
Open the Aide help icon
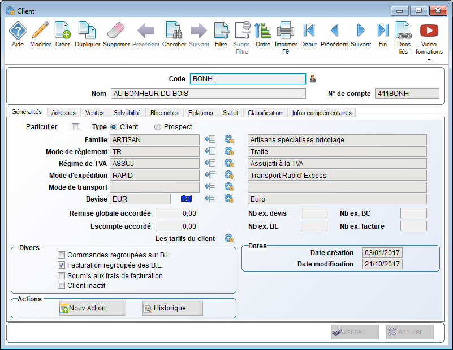coord(18,30)
